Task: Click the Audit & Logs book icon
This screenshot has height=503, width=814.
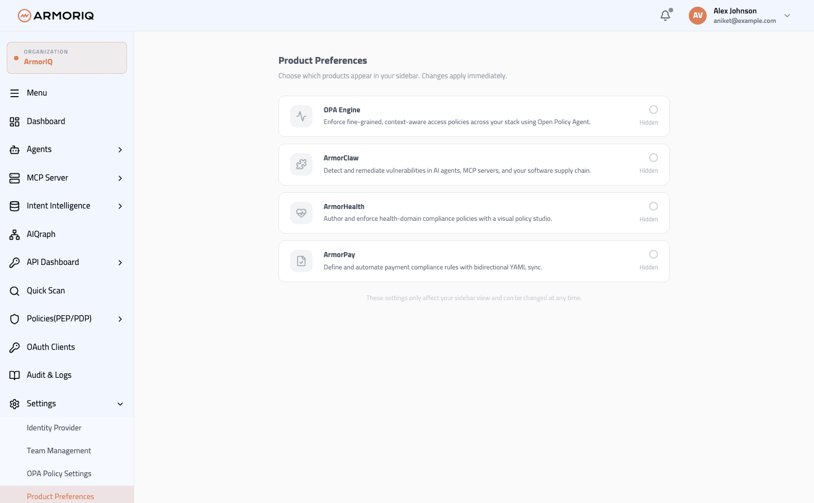Action: tap(15, 376)
